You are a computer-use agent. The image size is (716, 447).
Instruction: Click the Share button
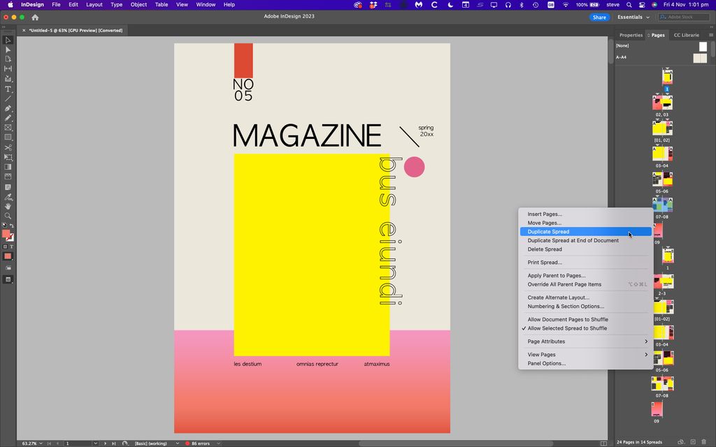point(599,17)
